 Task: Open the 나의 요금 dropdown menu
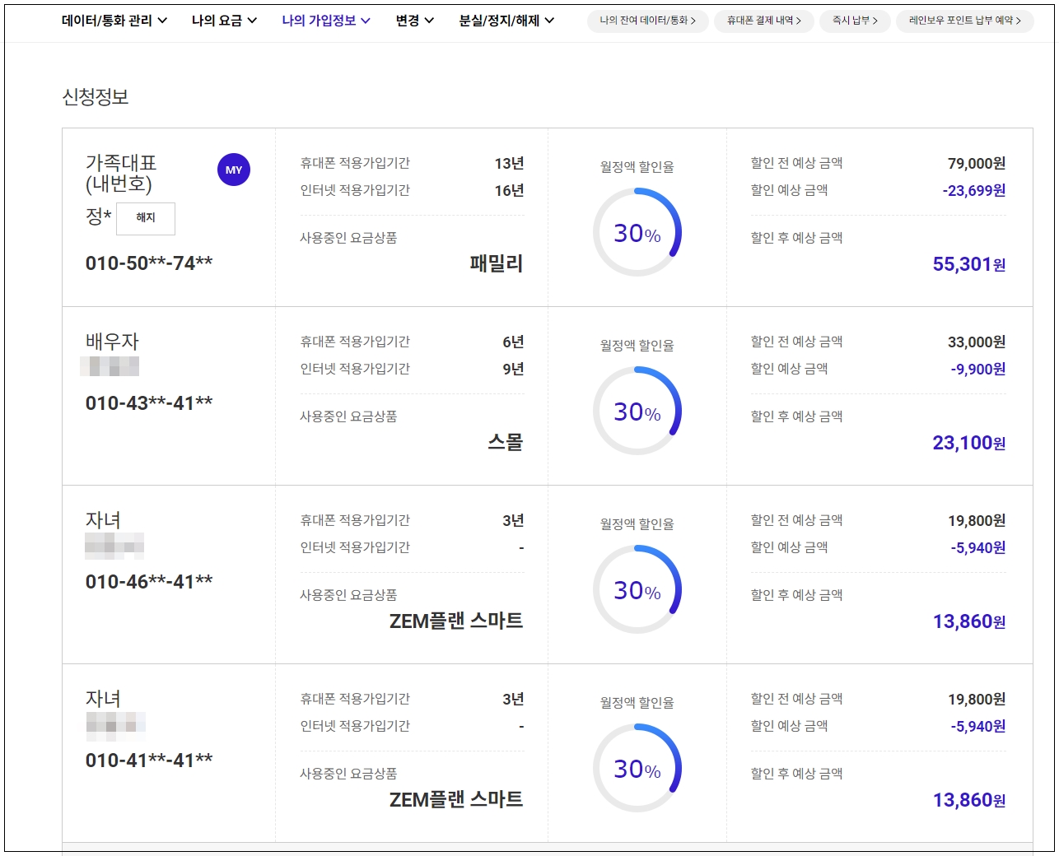tap(224, 21)
